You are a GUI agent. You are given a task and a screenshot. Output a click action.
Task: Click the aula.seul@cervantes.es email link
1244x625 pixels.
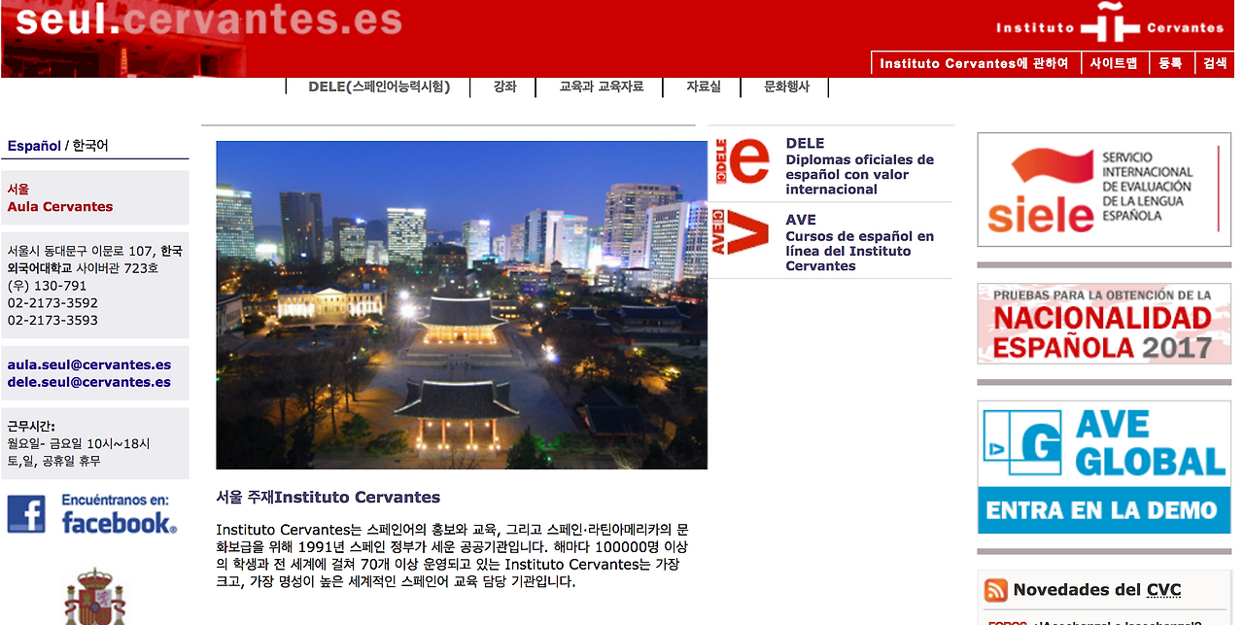tap(89, 365)
